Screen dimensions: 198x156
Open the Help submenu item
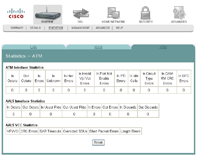119,28
